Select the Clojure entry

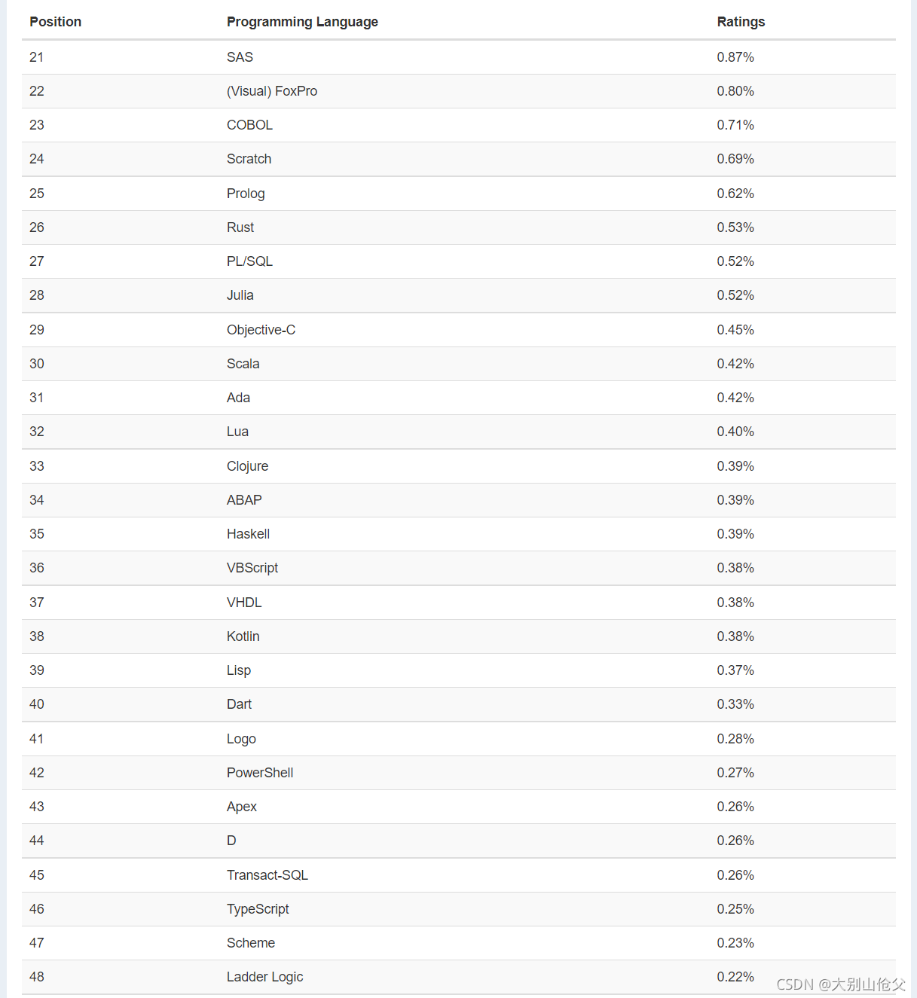247,466
